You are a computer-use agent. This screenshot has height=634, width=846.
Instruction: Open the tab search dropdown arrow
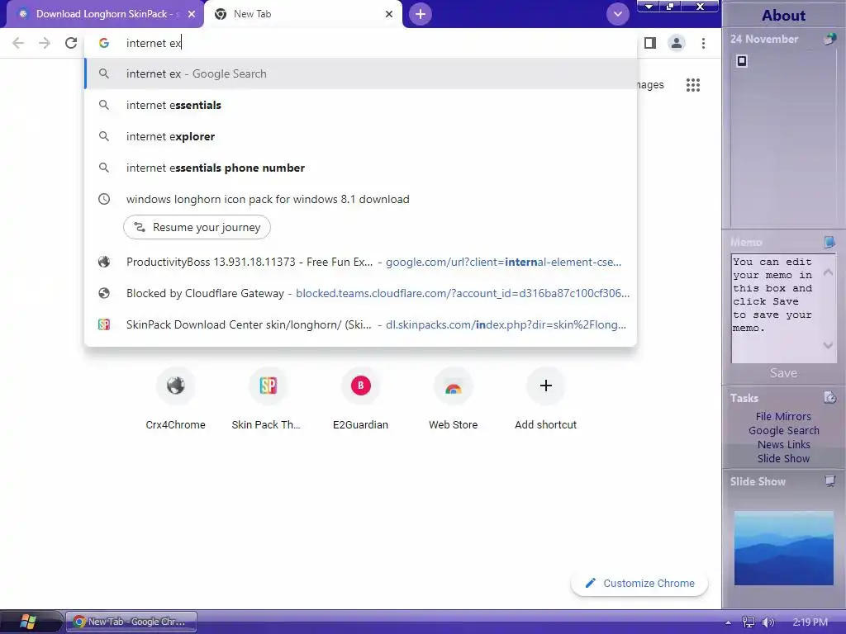(618, 14)
